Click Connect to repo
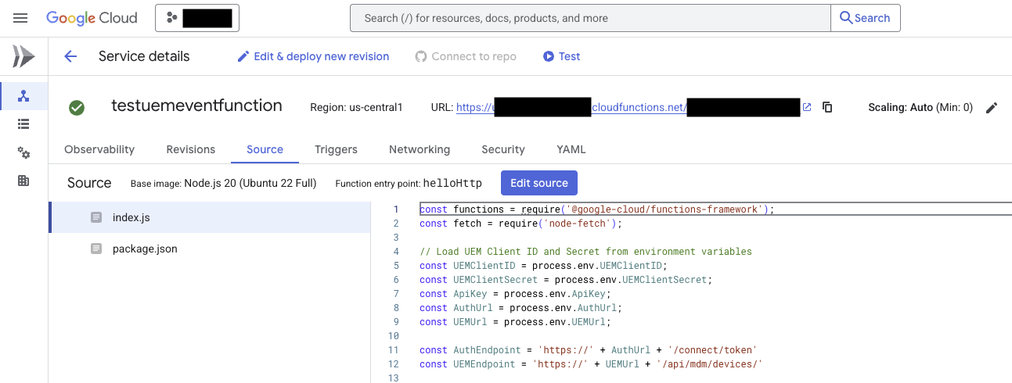 (466, 56)
